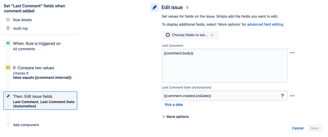Open the Audit log item
The width and height of the screenshot is (328, 137).
click(20, 28)
